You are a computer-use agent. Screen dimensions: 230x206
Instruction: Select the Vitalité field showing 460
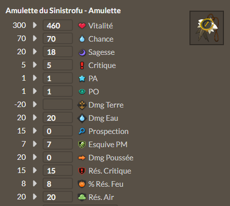58,25
